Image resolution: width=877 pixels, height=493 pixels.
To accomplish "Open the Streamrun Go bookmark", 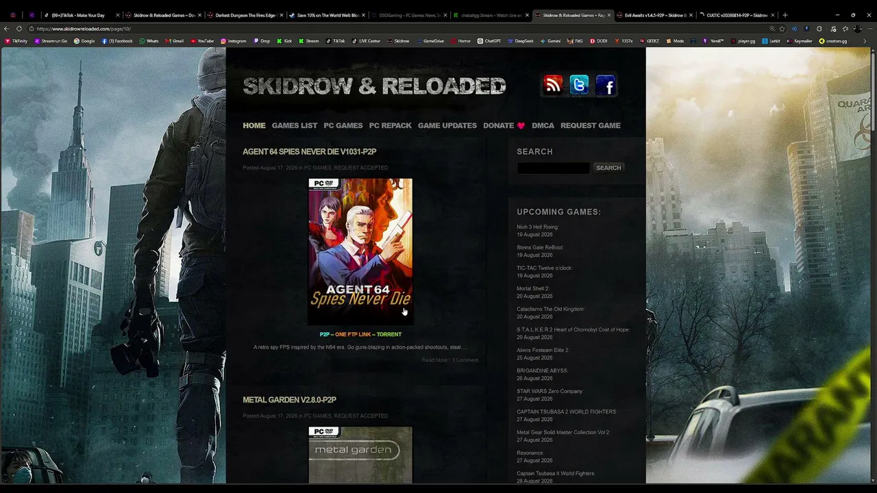I will click(x=51, y=41).
